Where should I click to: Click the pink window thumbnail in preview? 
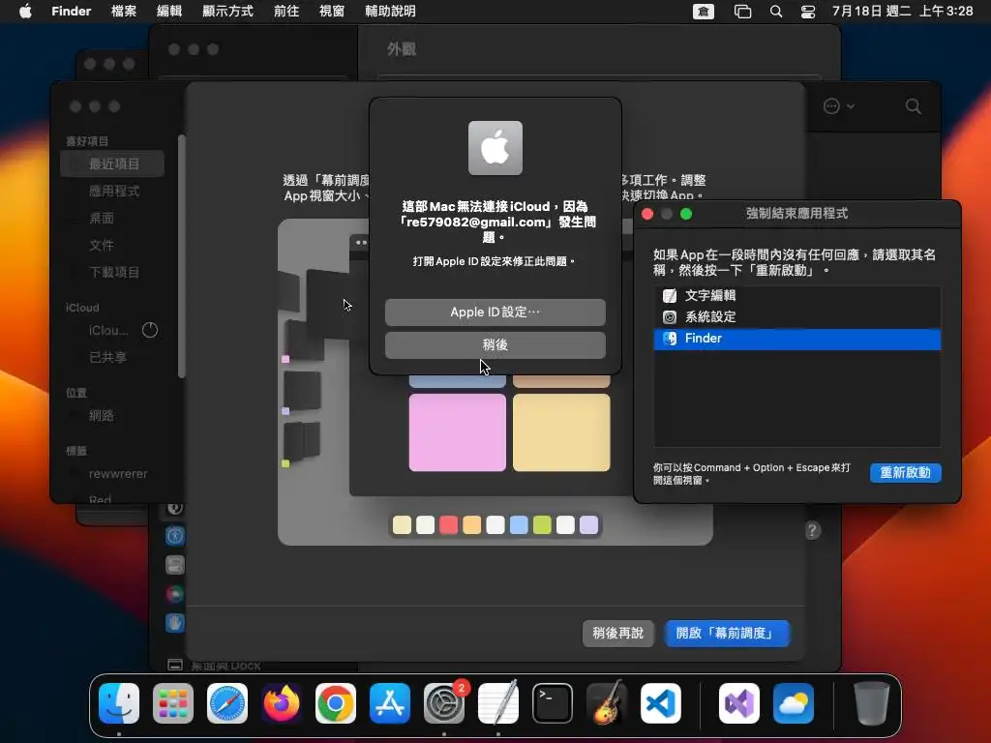click(x=458, y=432)
